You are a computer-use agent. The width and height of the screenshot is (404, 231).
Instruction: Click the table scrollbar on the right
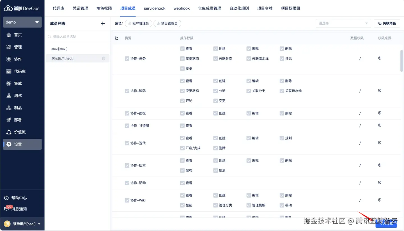point(402,61)
